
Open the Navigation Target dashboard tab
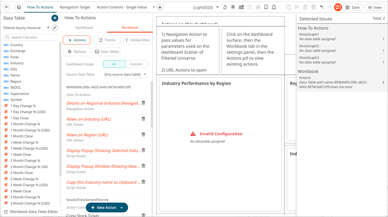coord(75,7)
